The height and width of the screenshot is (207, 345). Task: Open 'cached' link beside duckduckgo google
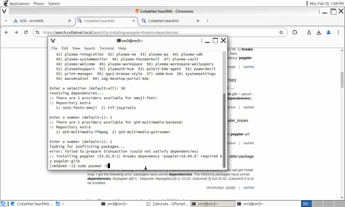tap(248, 188)
